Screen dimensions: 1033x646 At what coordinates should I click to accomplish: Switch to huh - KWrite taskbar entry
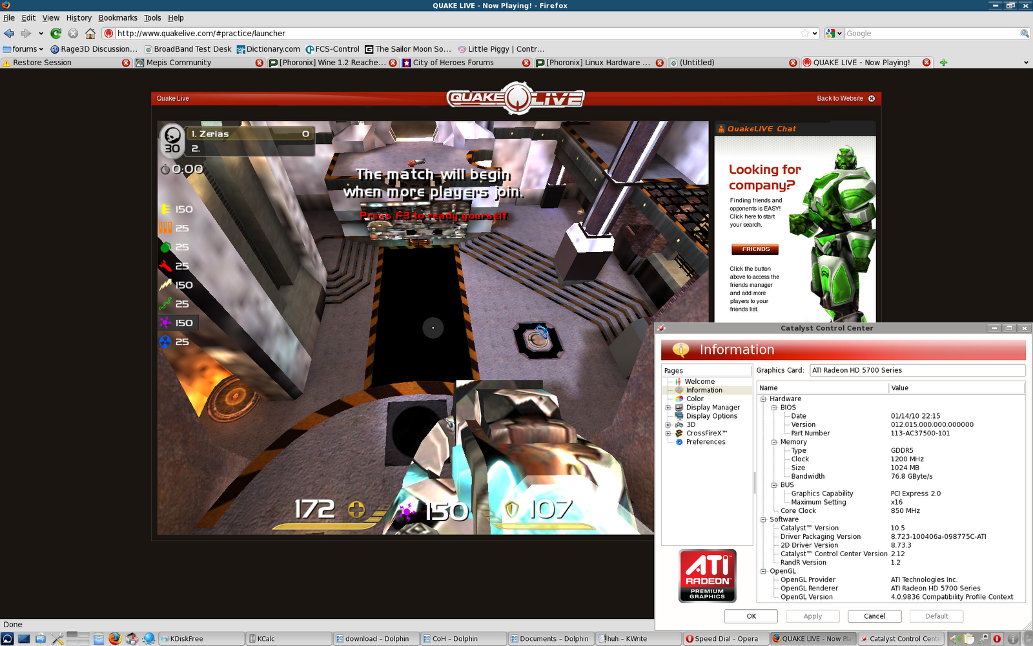[637, 639]
